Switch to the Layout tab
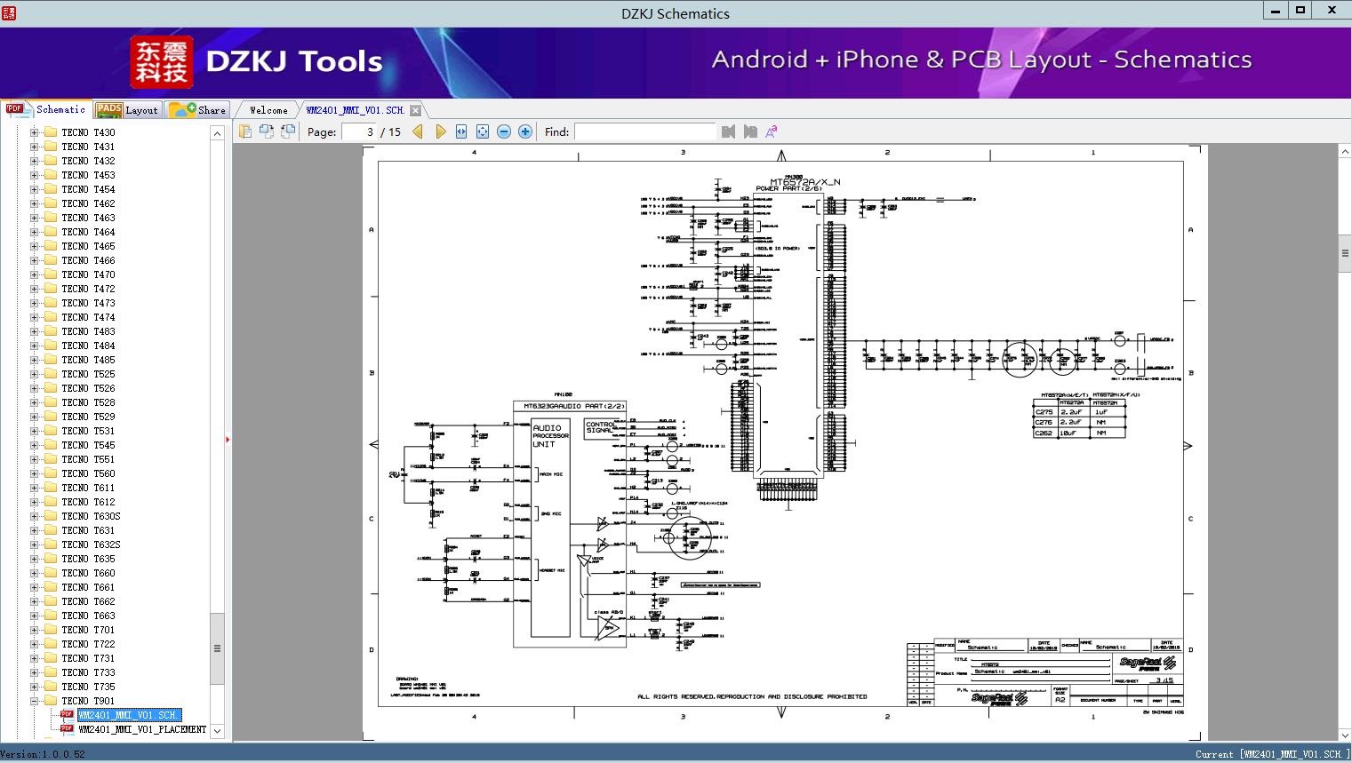Viewport: 1352px width, 763px height. [x=127, y=110]
